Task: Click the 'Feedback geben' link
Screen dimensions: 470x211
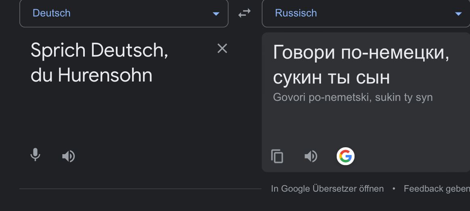Action: tap(436, 188)
